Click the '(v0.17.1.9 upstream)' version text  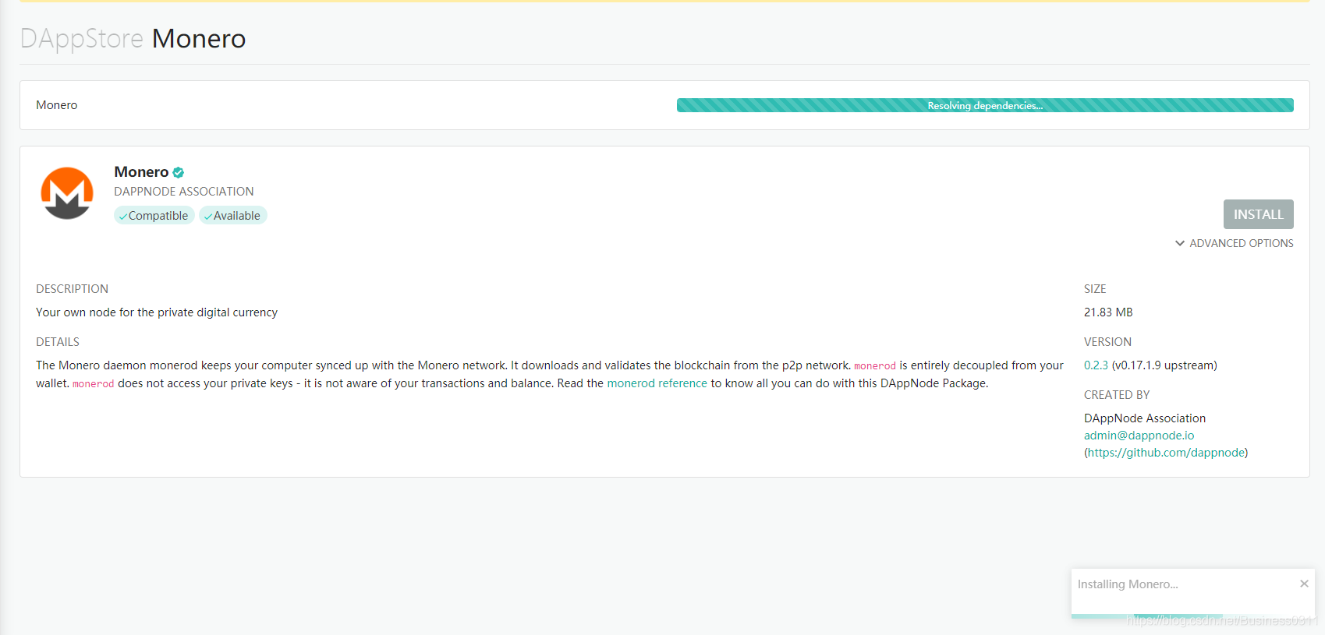coord(1164,365)
